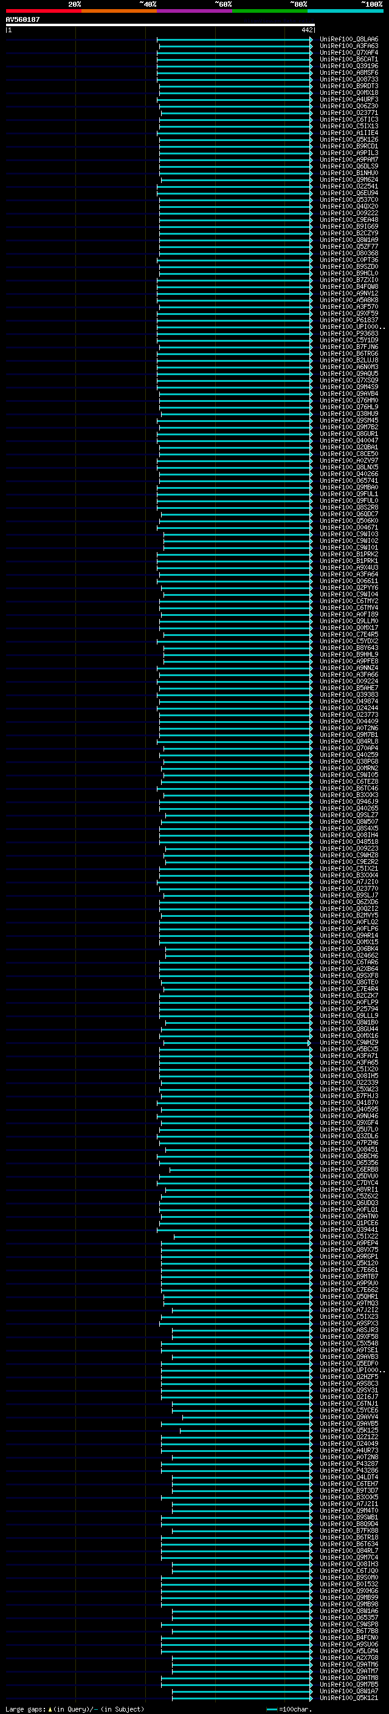Select the UniRef100_A4URF3 label

point(348,99)
